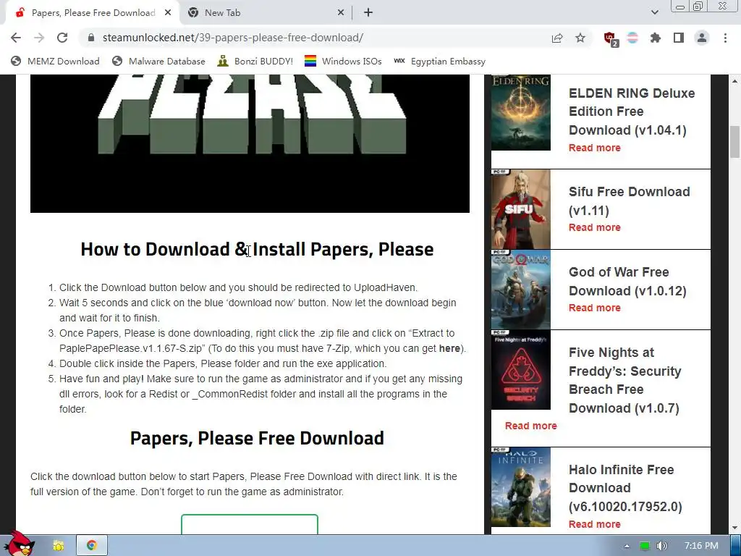Expand the tab search dropdown arrow

[x=654, y=13]
